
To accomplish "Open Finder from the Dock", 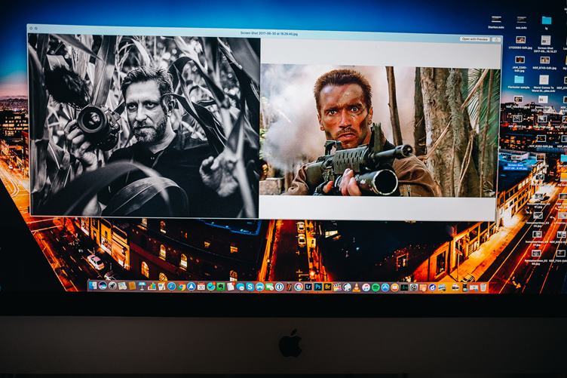I will [x=93, y=286].
